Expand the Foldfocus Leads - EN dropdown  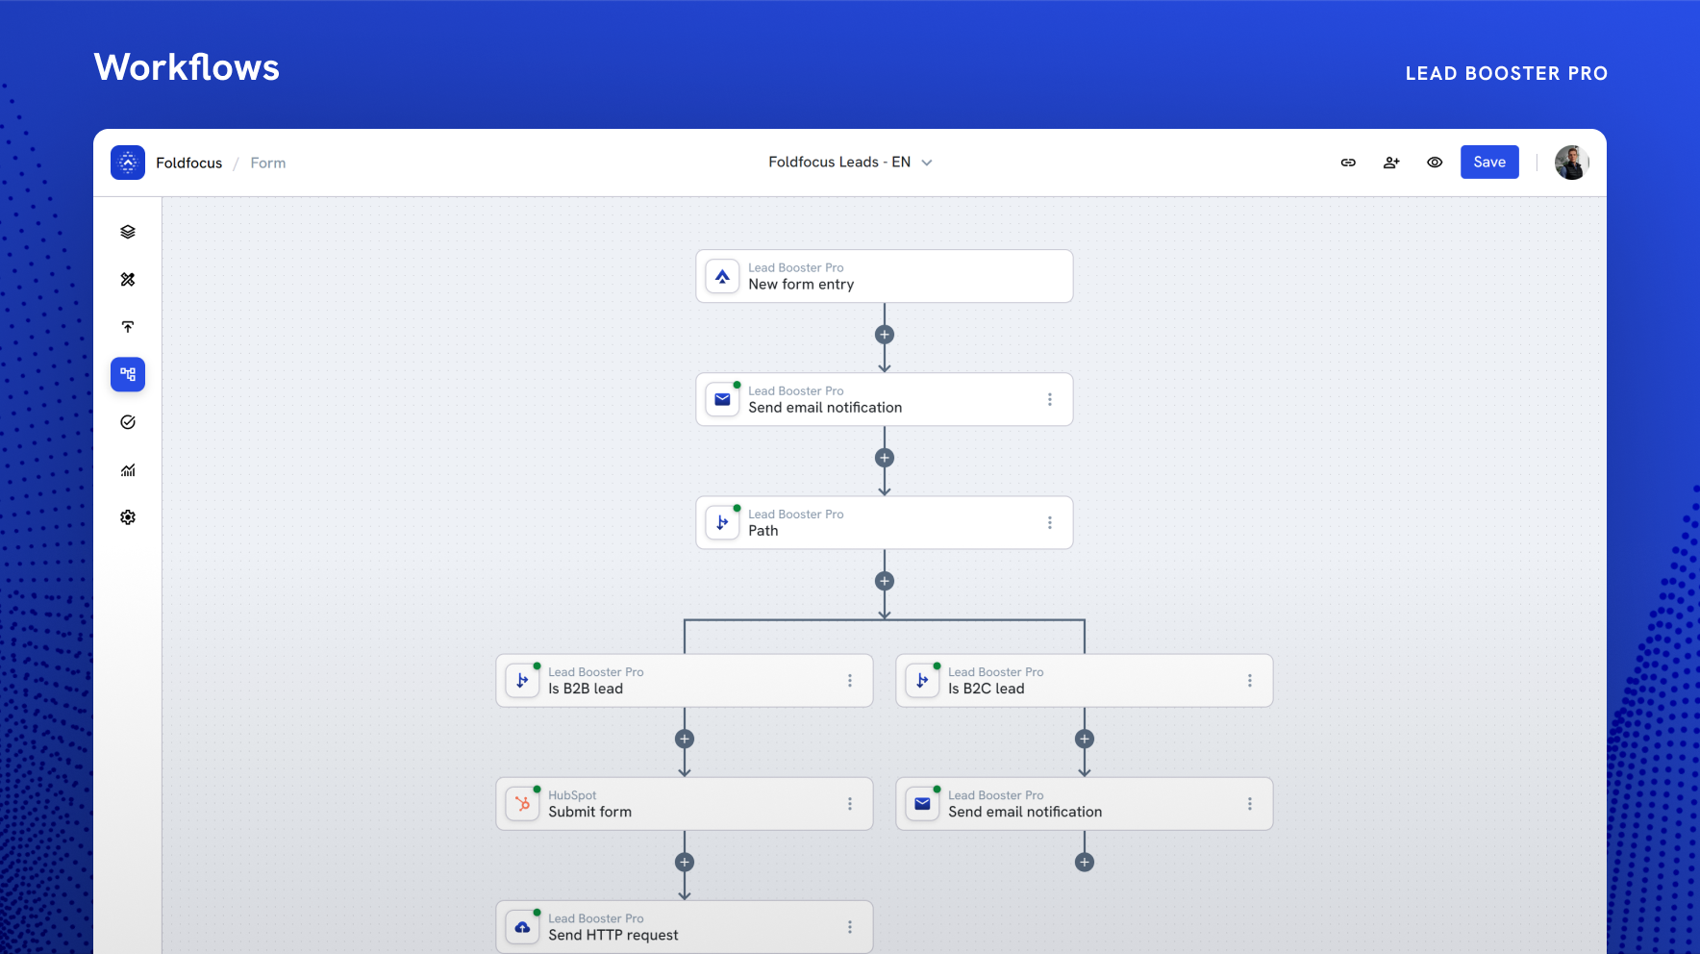(x=926, y=162)
